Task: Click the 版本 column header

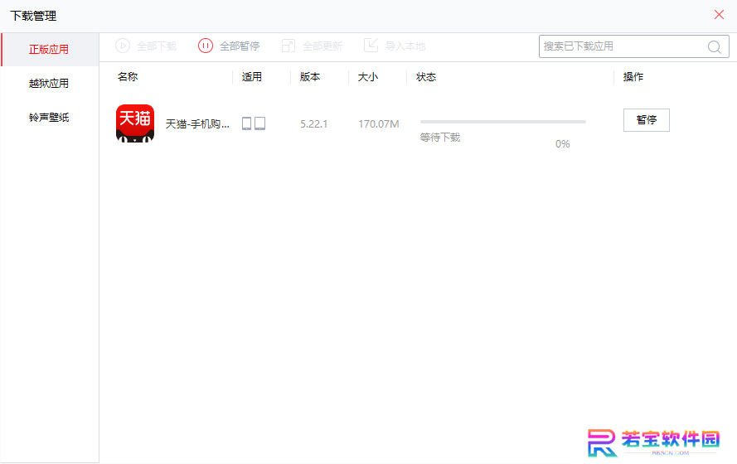Action: click(310, 76)
